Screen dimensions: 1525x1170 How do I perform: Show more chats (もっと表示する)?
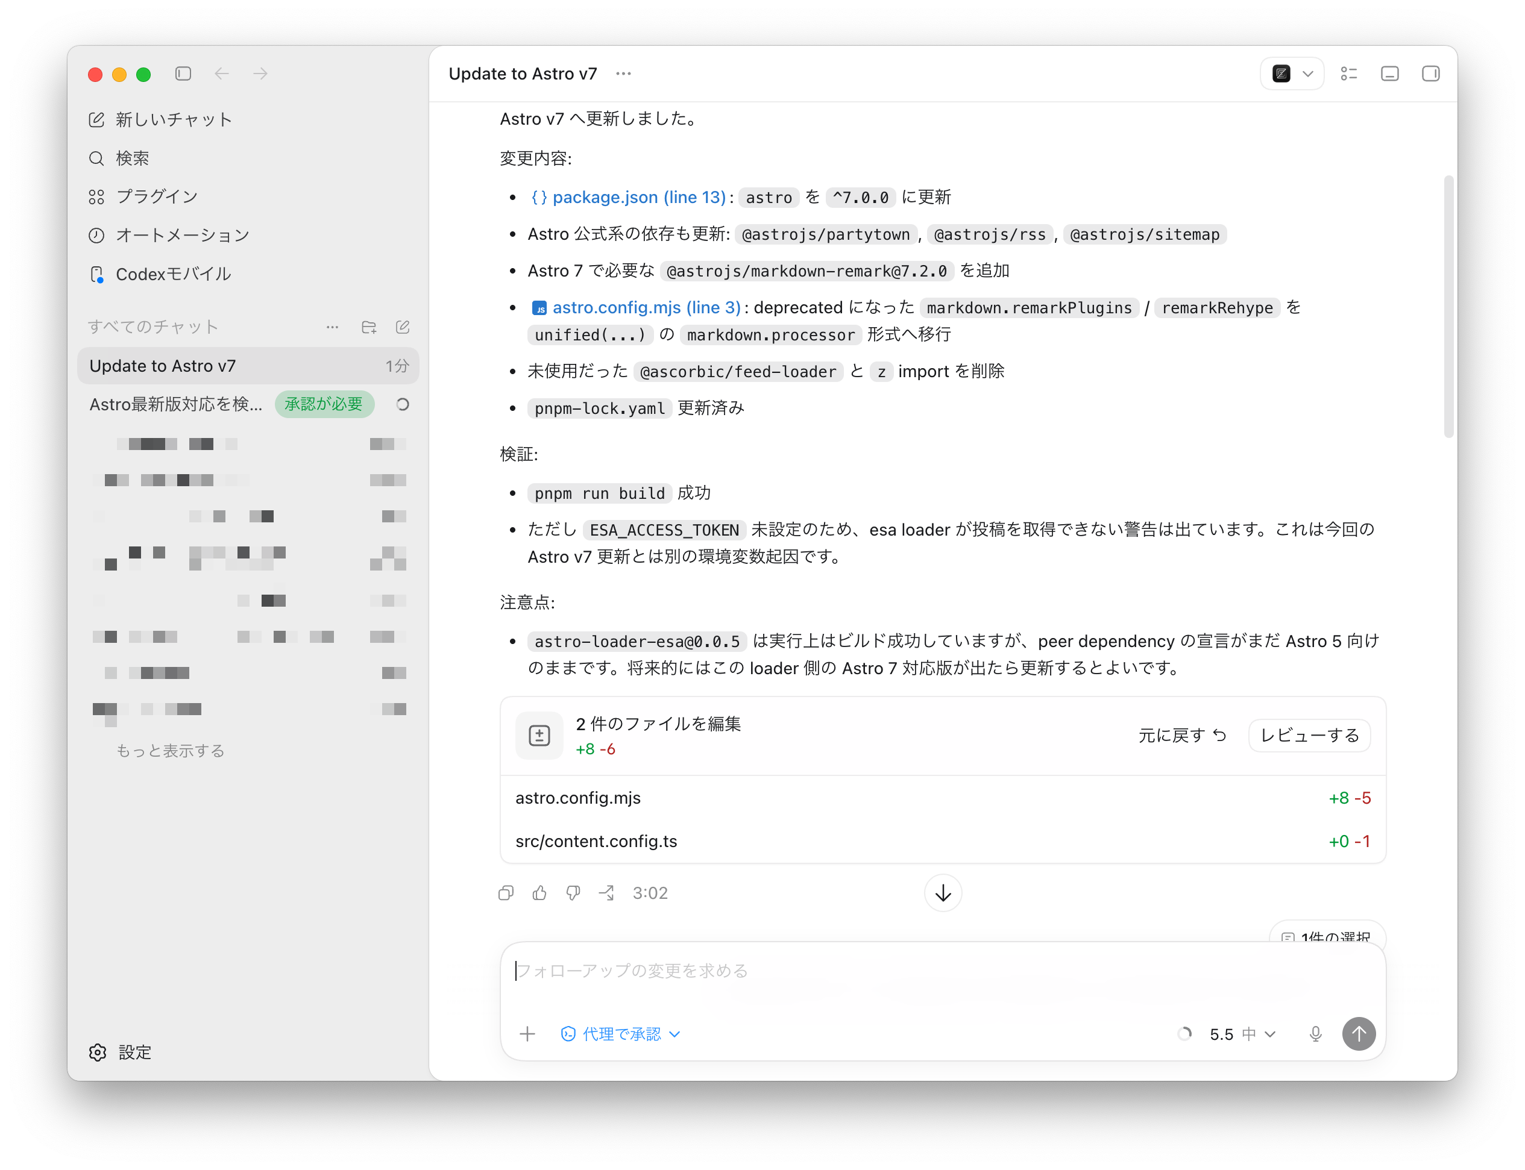pyautogui.click(x=170, y=751)
